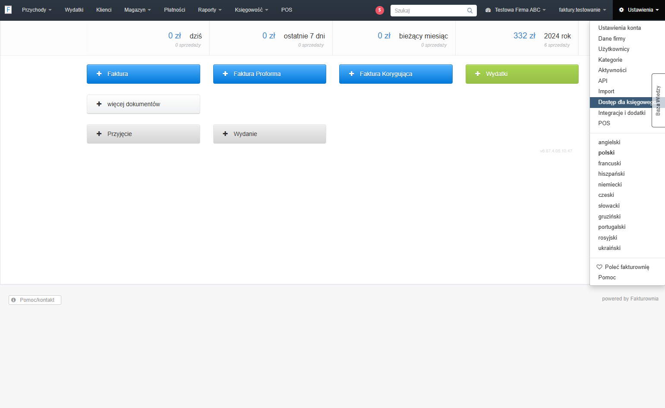Click the 0 zł dziś sales total
This screenshot has height=408, width=665.
(185, 36)
